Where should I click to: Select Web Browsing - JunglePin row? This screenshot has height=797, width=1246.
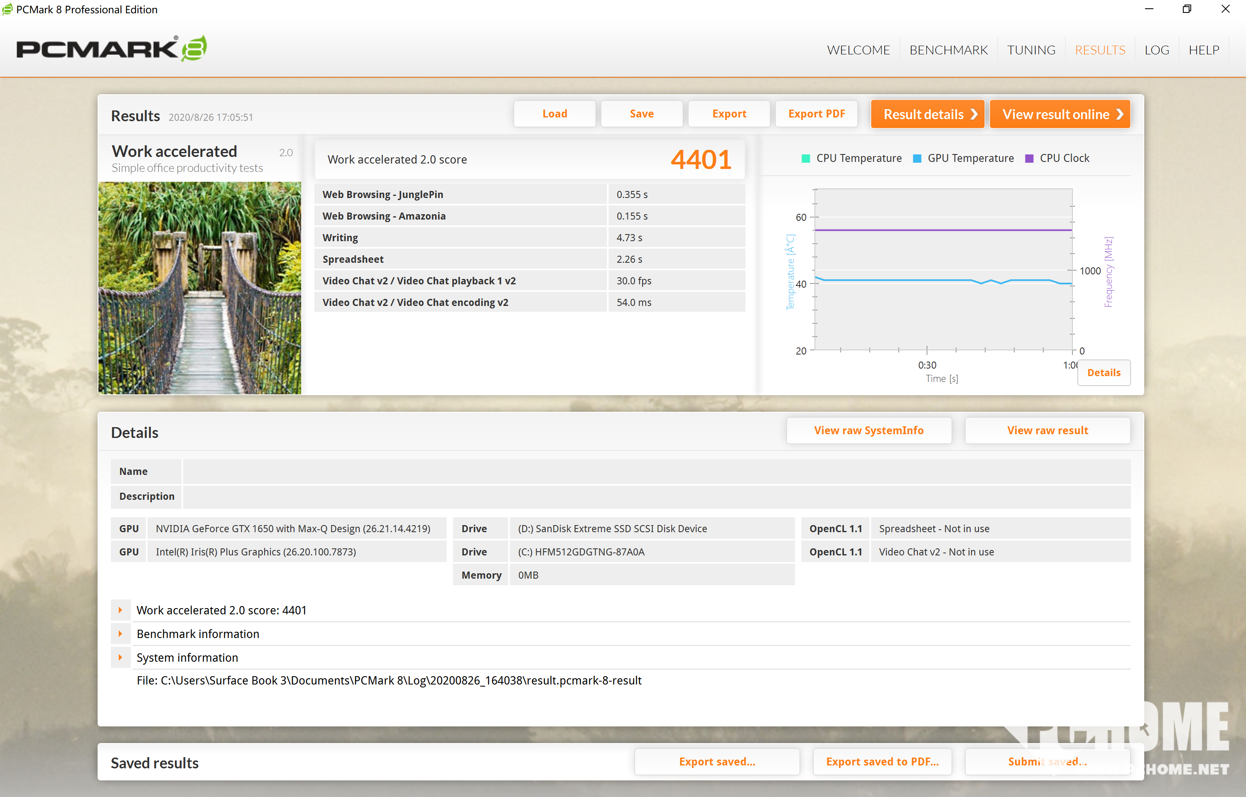[530, 195]
